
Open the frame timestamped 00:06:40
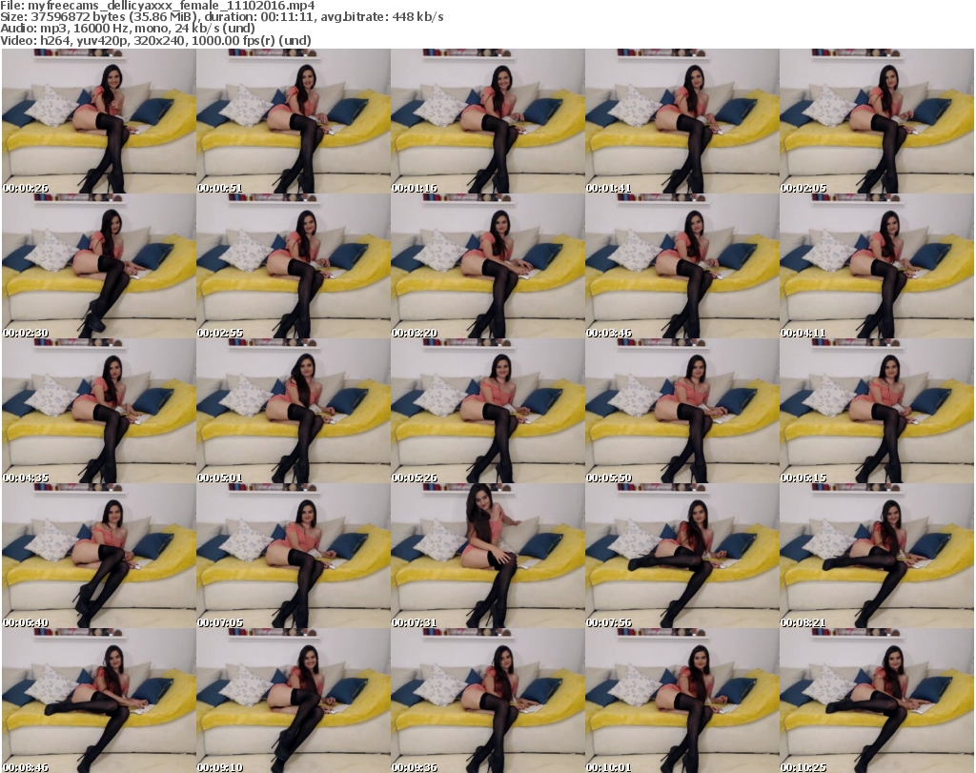98,556
